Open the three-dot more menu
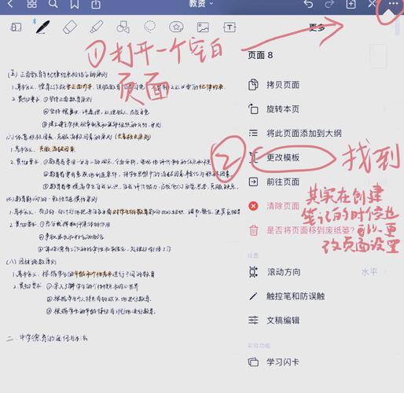 coord(394,4)
